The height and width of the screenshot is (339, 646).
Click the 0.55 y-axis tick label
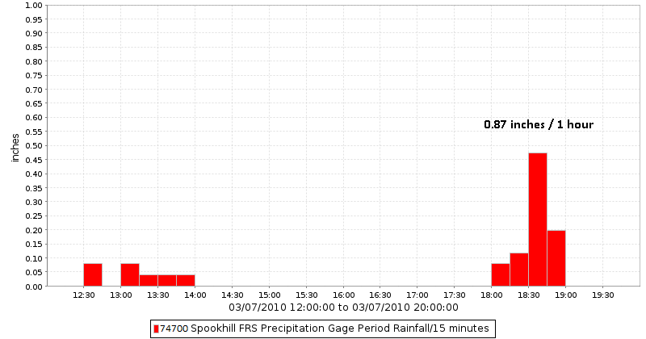(34, 132)
